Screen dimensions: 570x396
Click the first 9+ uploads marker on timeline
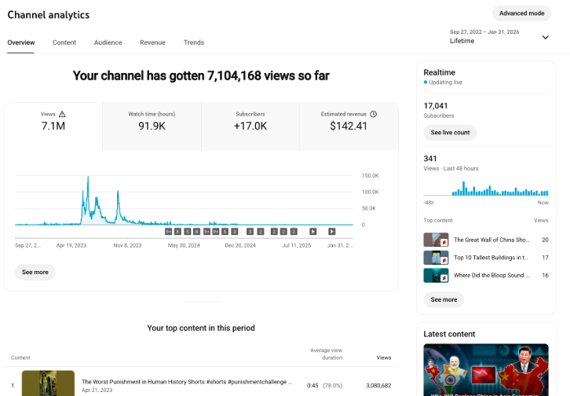(x=168, y=232)
